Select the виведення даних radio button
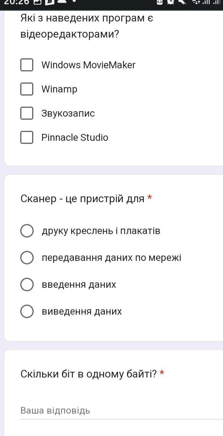 tap(27, 311)
